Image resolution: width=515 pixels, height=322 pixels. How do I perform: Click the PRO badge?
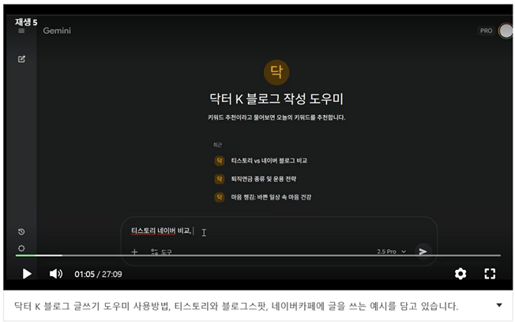[x=486, y=31]
